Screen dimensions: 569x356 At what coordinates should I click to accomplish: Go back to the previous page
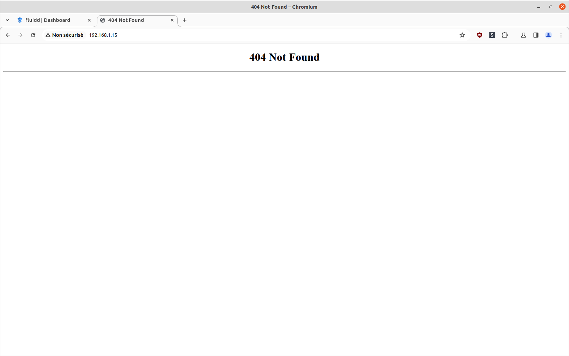(8, 35)
